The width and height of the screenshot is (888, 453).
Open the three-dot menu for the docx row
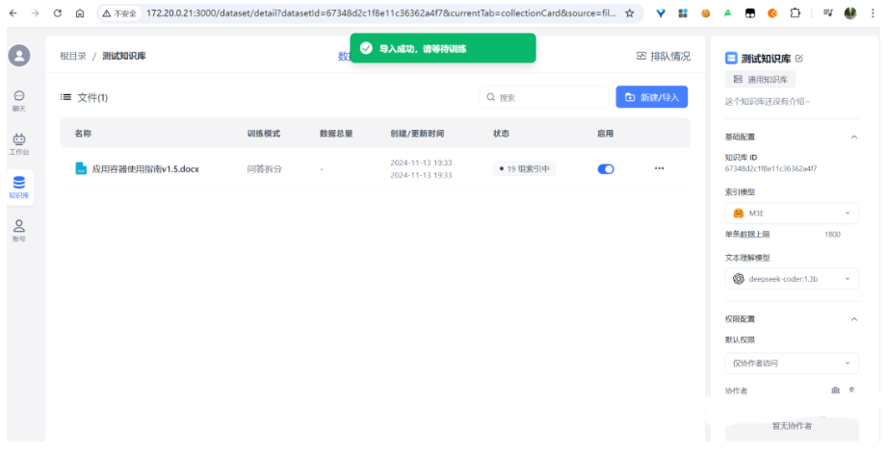659,168
